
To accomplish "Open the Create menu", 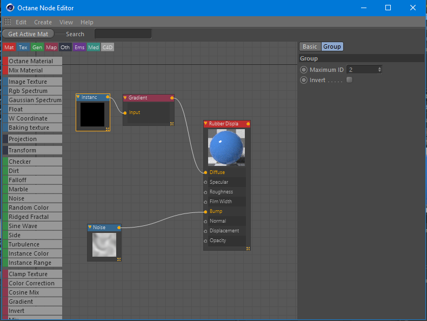I will (x=43, y=22).
